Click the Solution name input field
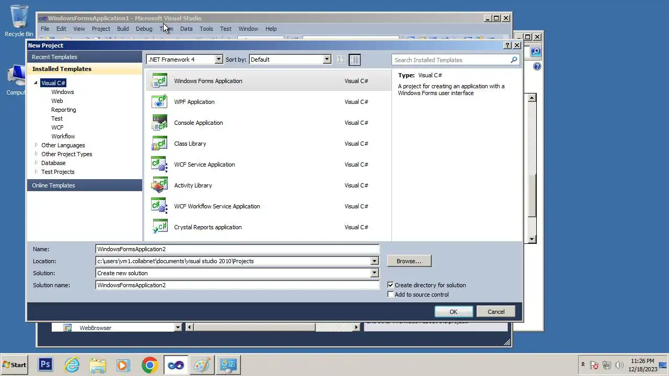 click(x=237, y=285)
